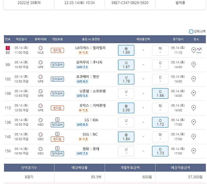Click MLB baseball icon in game 86 row
The image size is (207, 184).
coord(41,48)
